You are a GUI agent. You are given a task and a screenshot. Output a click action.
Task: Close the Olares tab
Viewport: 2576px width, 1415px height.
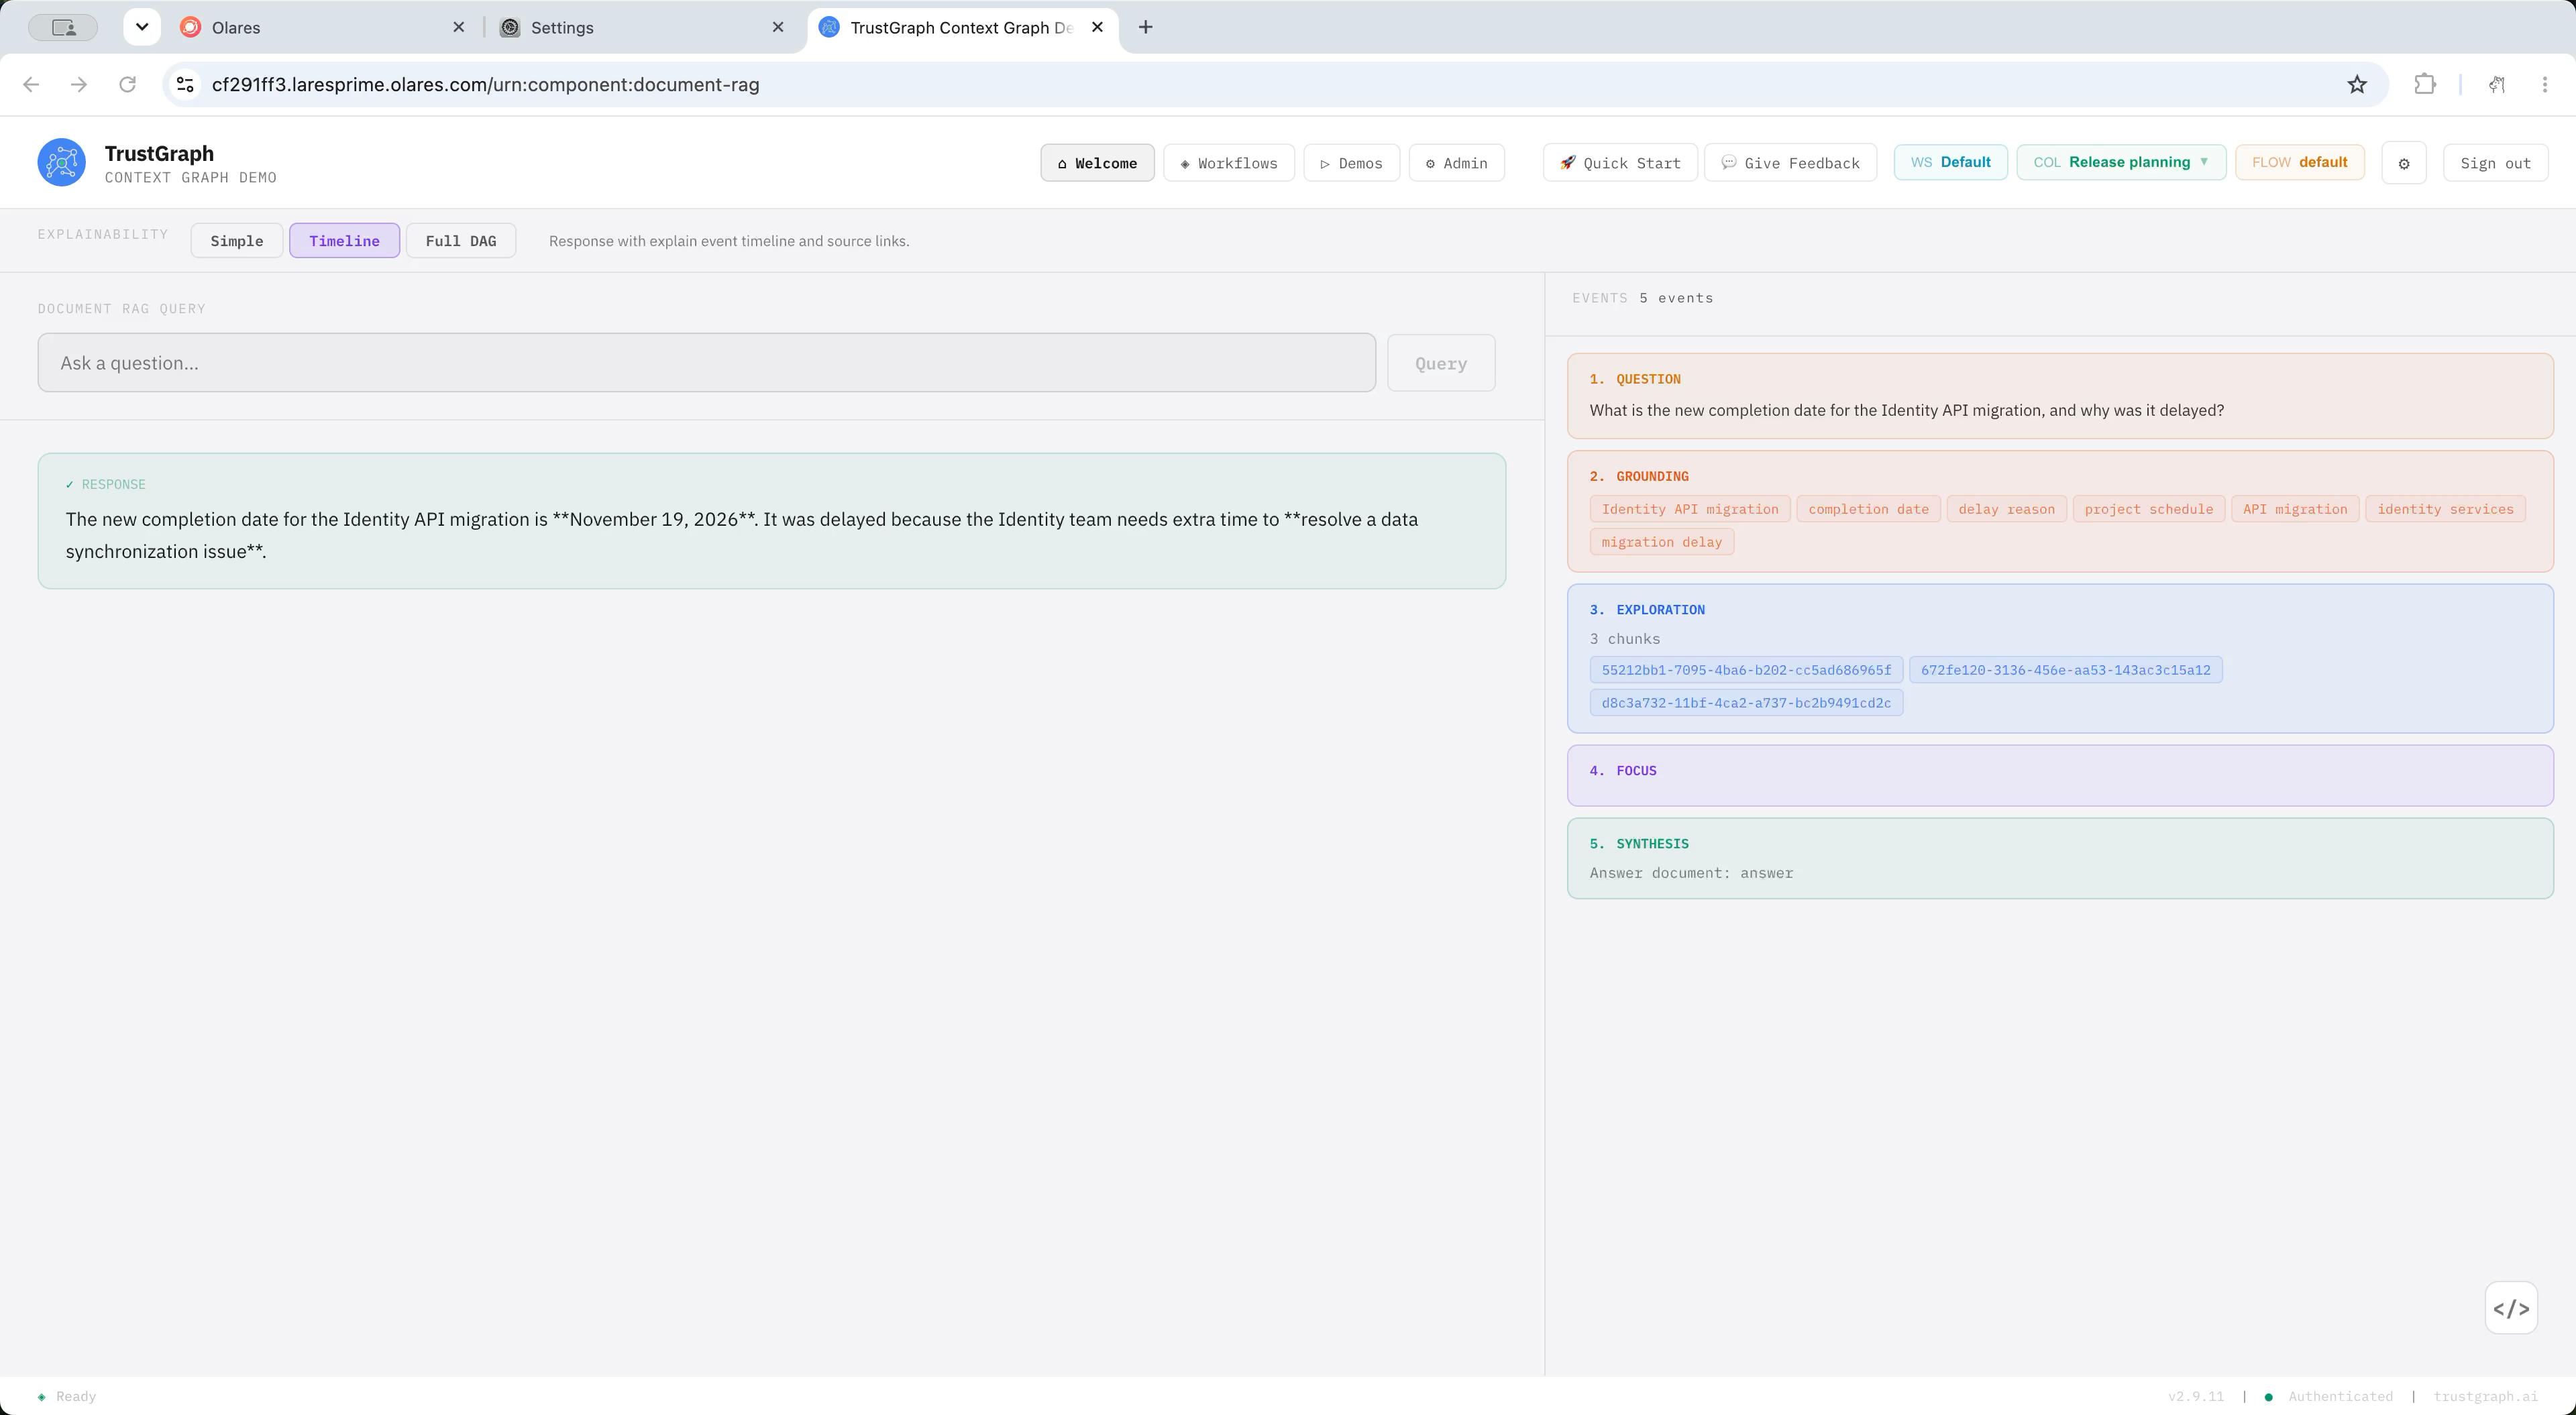pyautogui.click(x=459, y=27)
